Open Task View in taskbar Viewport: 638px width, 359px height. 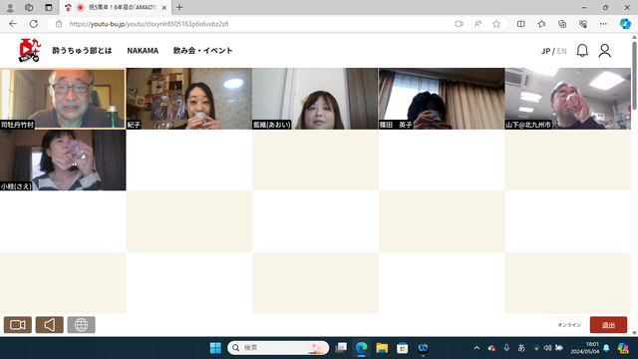341,348
